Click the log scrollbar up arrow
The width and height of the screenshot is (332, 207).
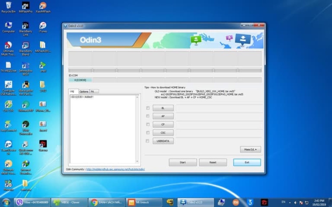pyautogui.click(x=137, y=97)
